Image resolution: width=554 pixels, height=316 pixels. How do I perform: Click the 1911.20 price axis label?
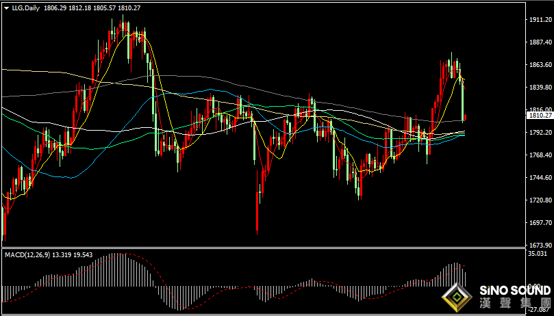click(540, 19)
